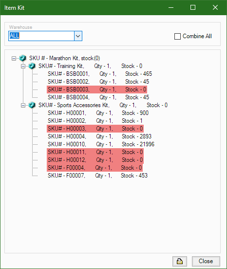Enable the Combine All checkbox
This screenshot has height=269, width=227.
point(177,36)
